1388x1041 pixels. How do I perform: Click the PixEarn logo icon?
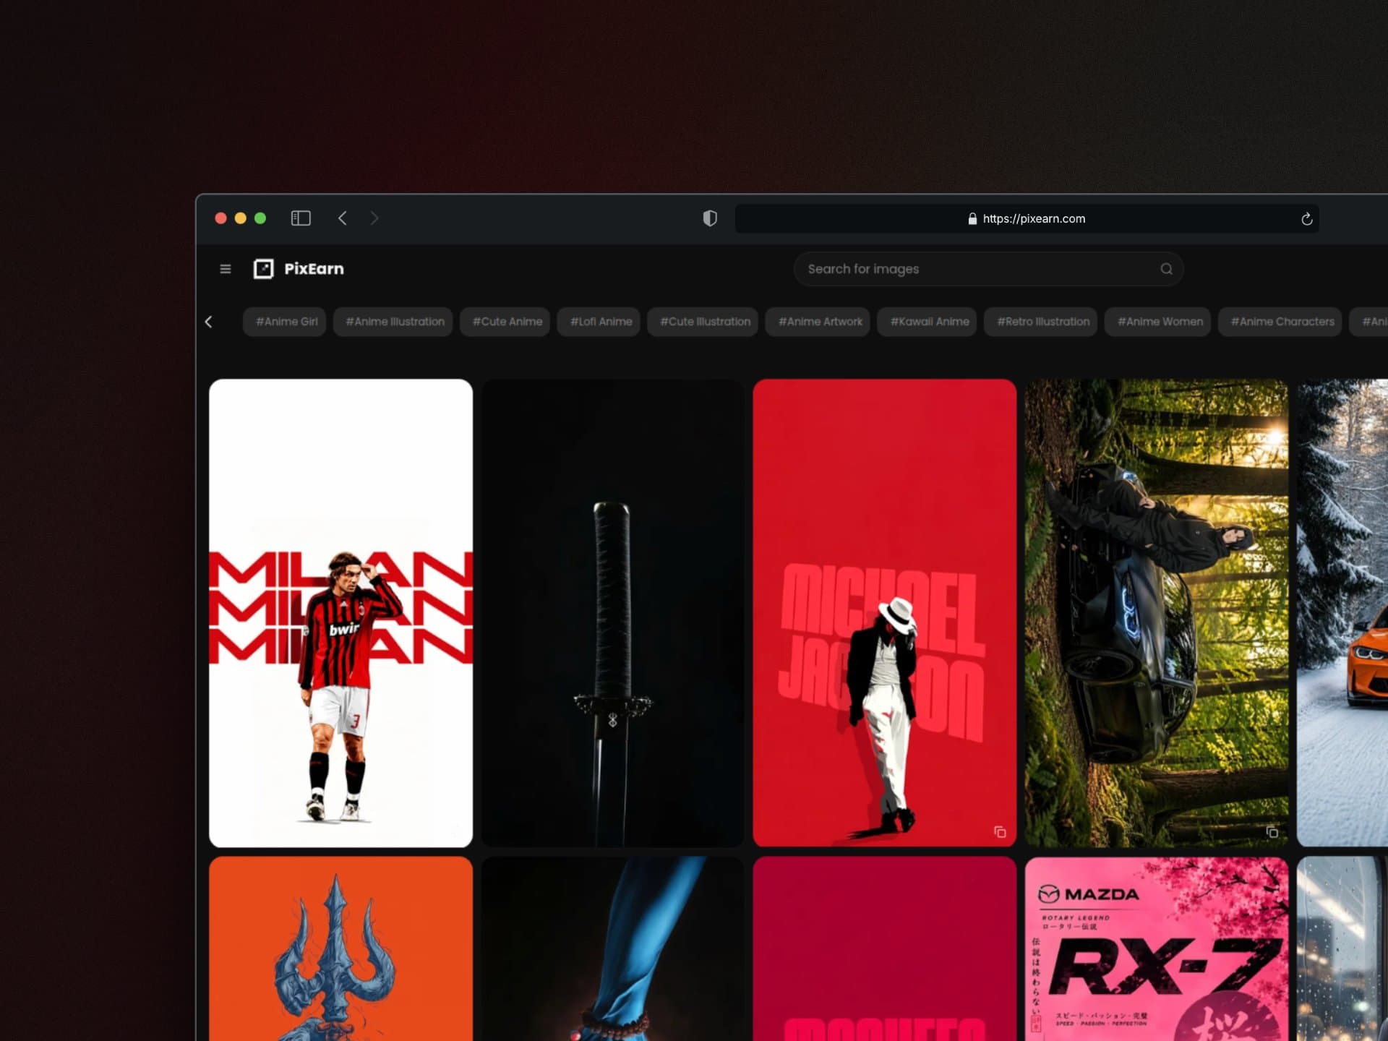coord(264,269)
